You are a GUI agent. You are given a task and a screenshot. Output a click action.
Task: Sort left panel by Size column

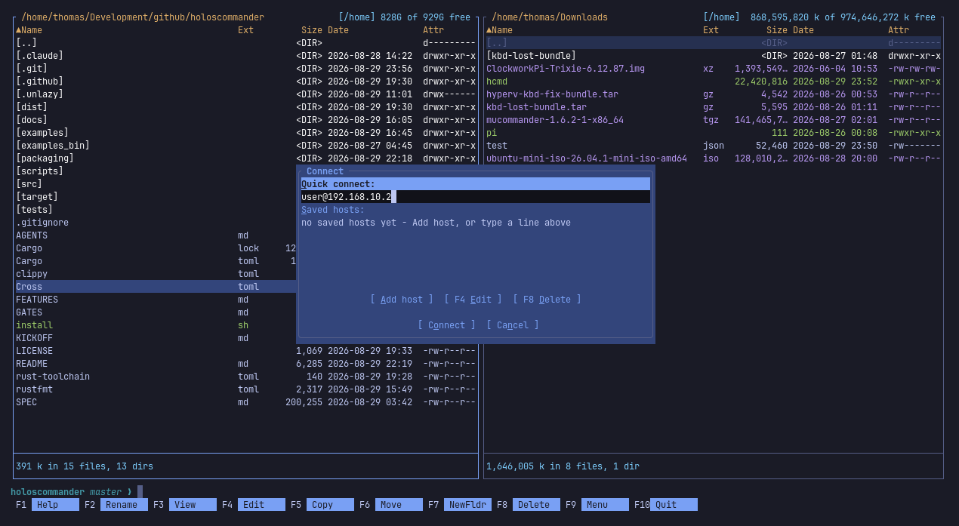(x=312, y=30)
